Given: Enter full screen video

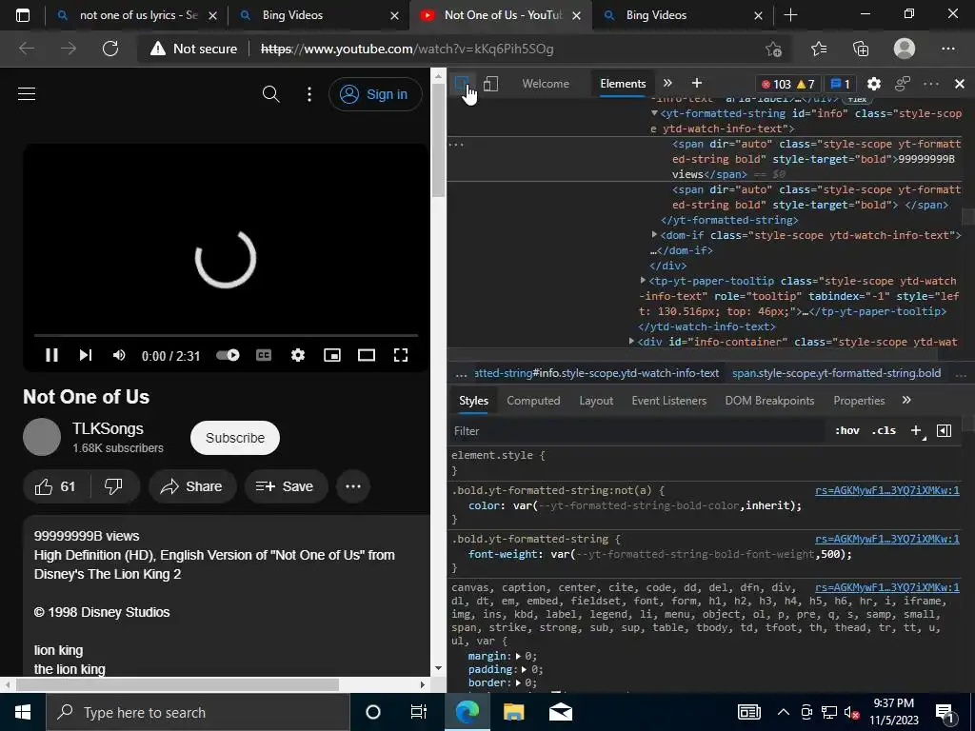Looking at the screenshot, I should coord(401,355).
